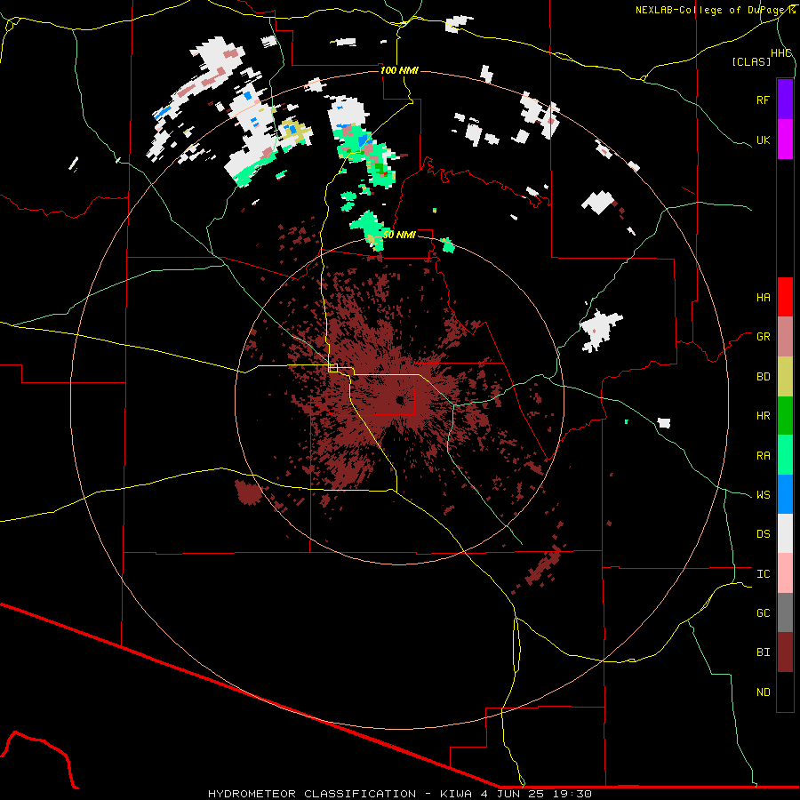Click the RA legend label
800x800 pixels.
coord(763,456)
